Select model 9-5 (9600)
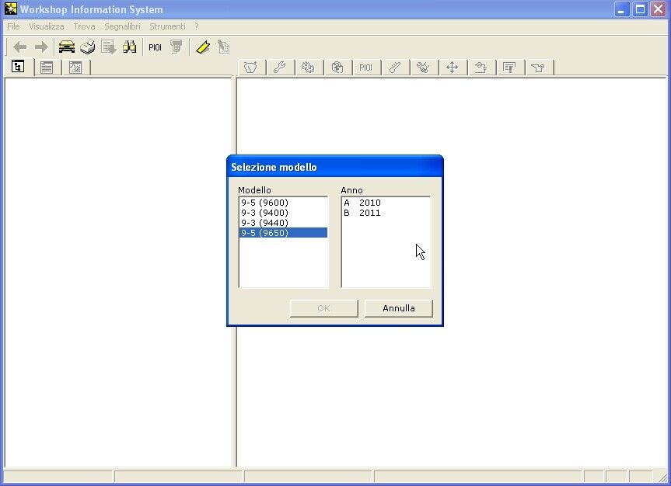Viewport: 671px width, 486px height. pyautogui.click(x=283, y=203)
